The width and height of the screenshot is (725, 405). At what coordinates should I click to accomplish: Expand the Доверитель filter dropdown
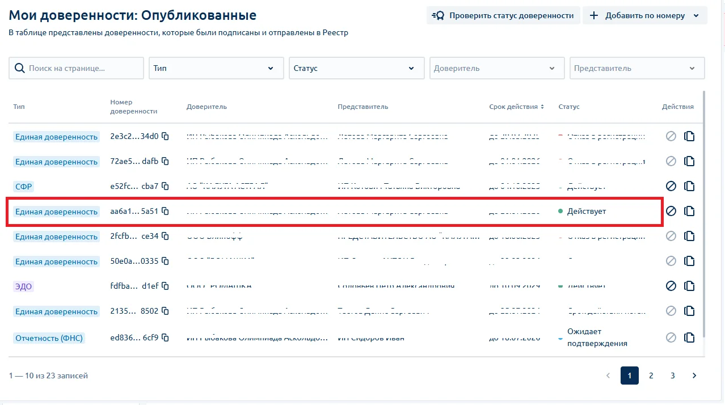coord(497,68)
